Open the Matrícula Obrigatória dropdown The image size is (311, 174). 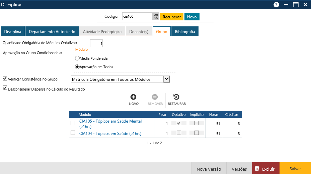166,79
